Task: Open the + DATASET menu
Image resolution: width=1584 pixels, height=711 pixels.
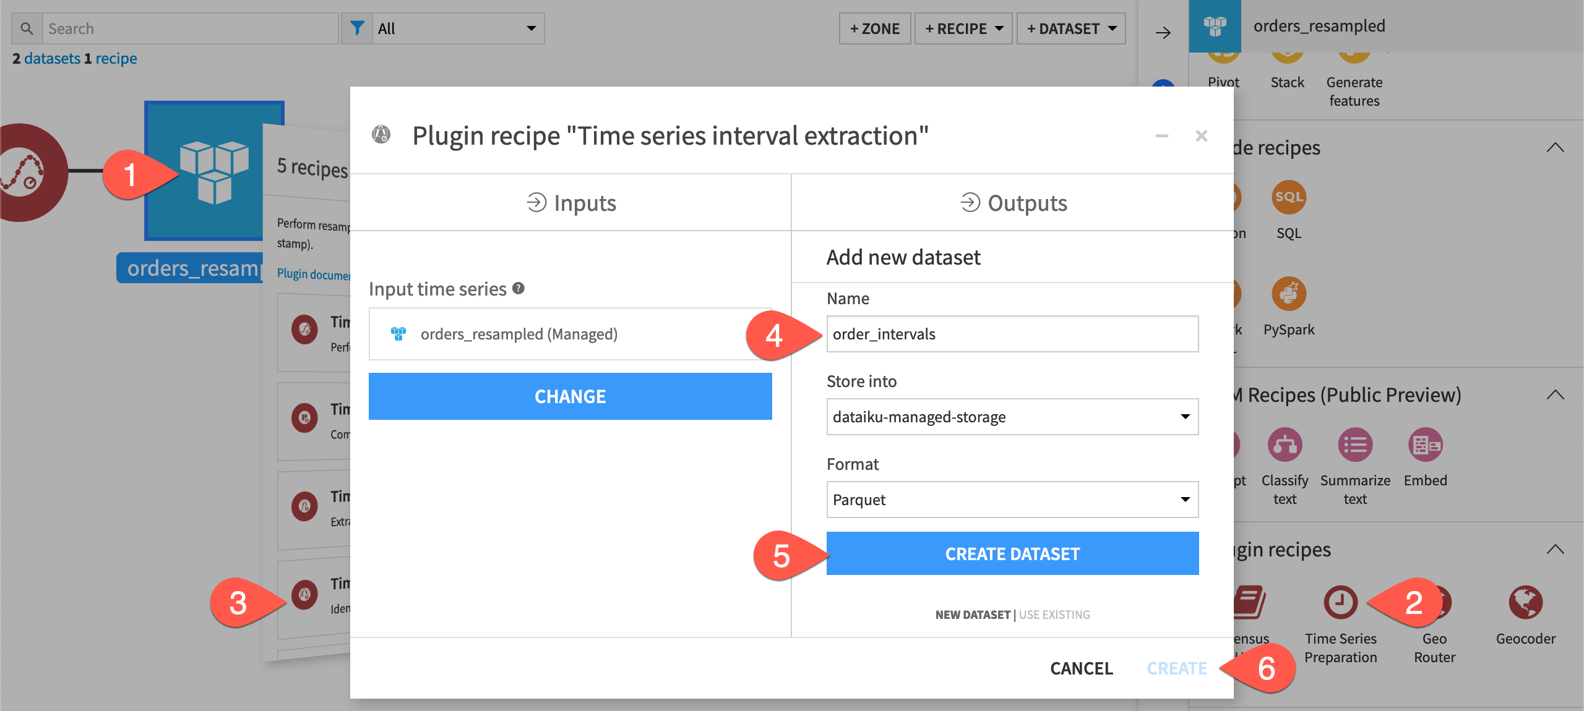Action: pos(1071,28)
